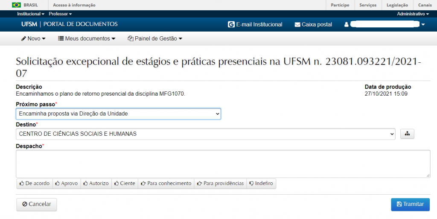Viewport: 437px width, 219px height.
Task: Open Caixa postal envelope link
Action: pyautogui.click(x=313, y=24)
